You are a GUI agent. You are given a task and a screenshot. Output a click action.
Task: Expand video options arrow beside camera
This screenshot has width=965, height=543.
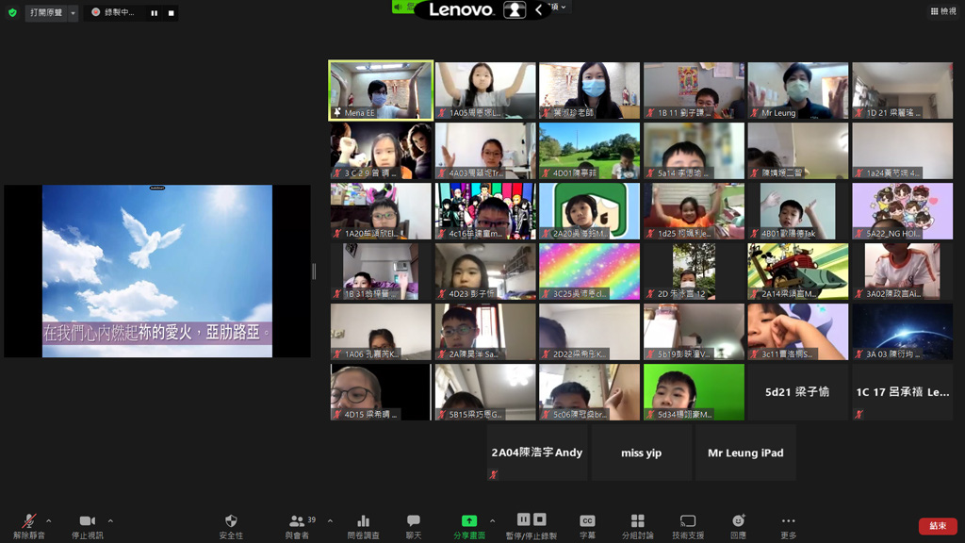110,520
